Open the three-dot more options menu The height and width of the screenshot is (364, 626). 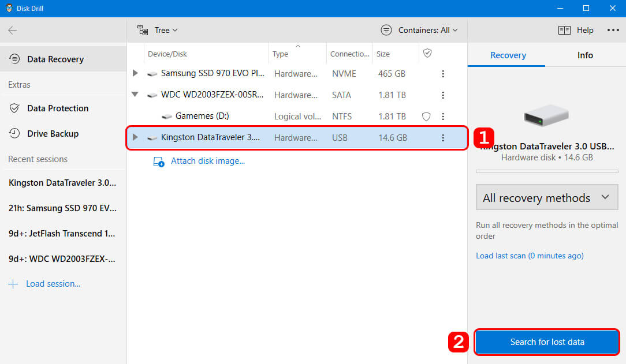pyautogui.click(x=613, y=30)
